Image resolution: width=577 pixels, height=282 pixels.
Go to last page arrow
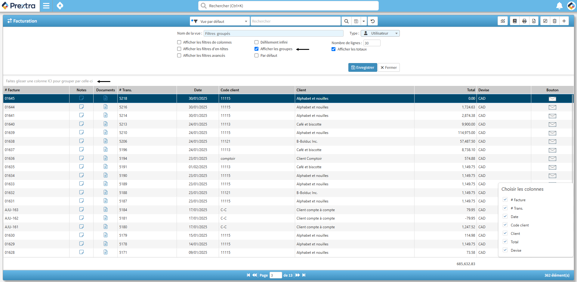click(304, 275)
